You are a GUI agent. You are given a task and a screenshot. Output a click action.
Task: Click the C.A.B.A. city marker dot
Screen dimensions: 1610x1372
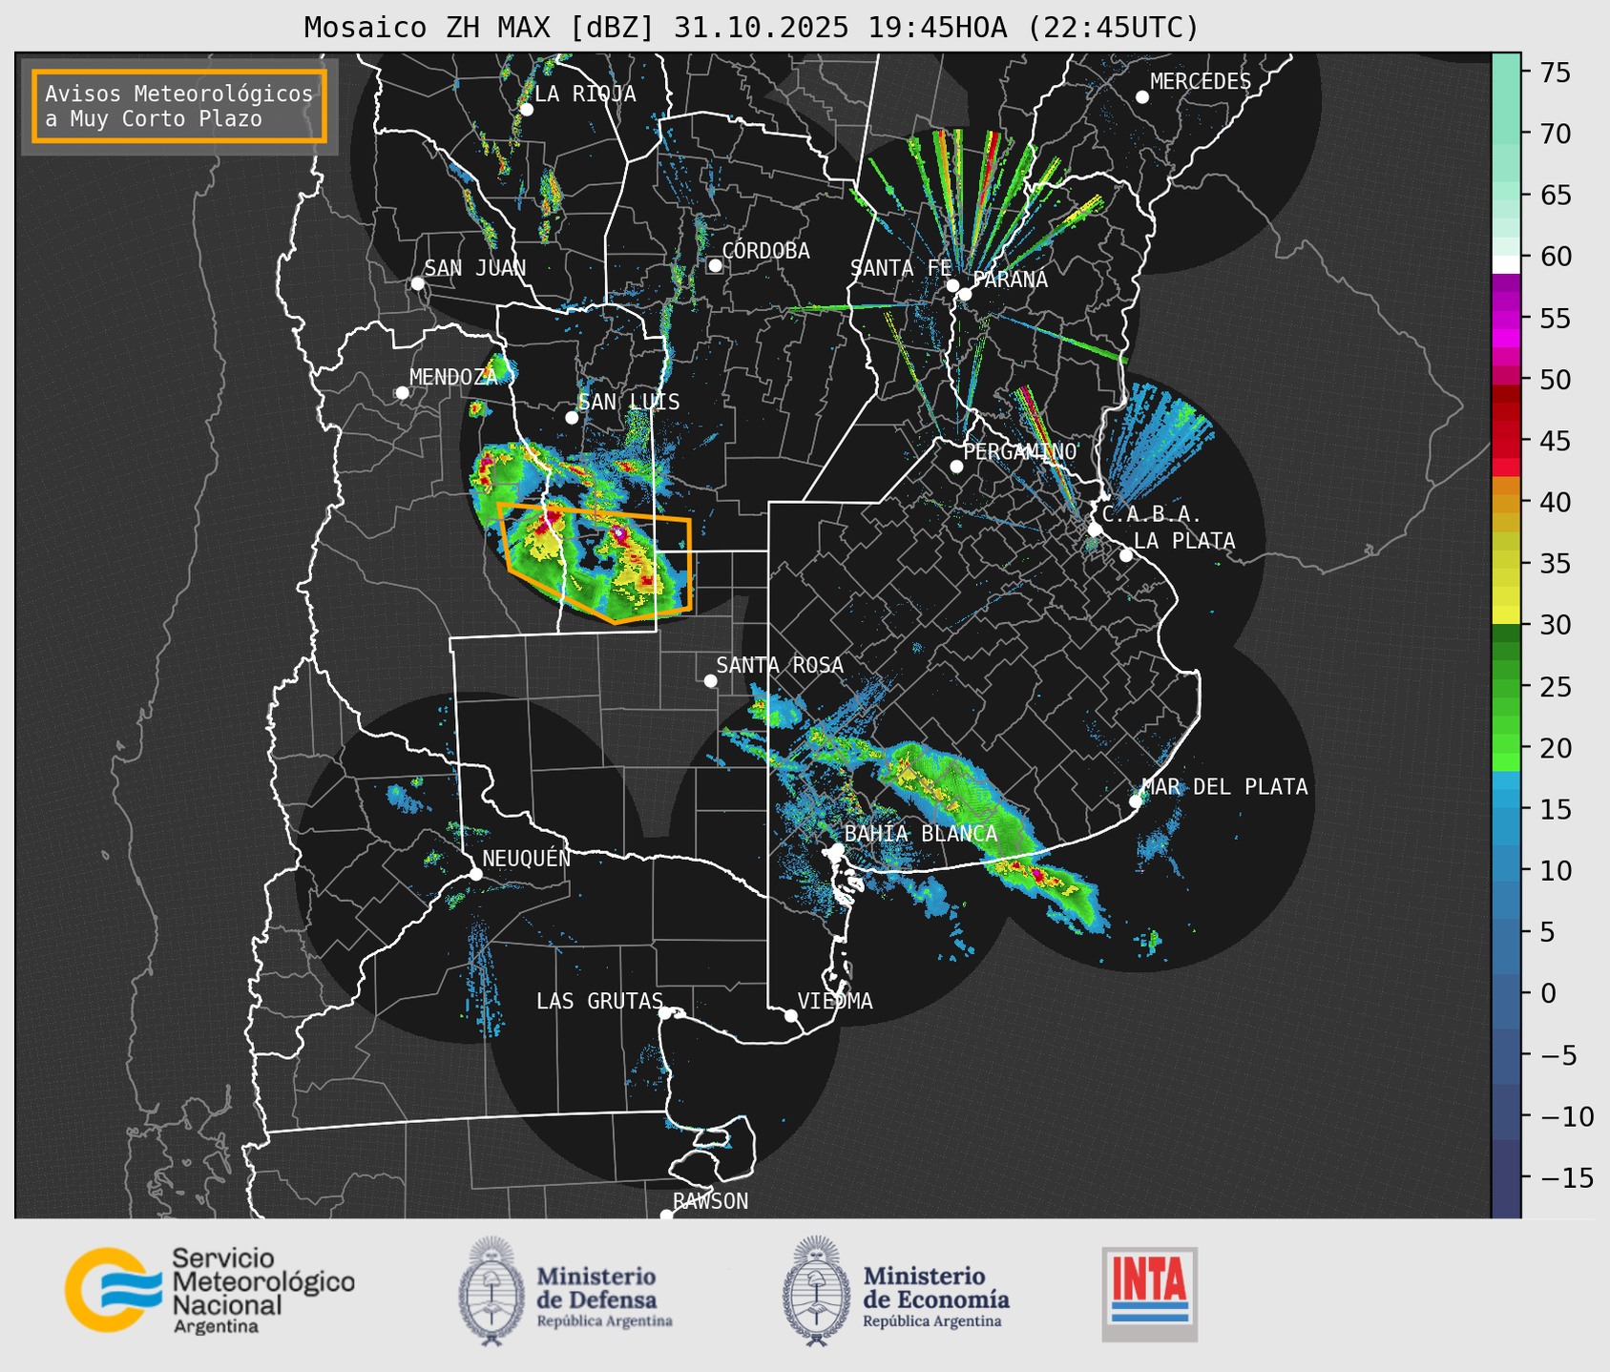pos(1095,530)
